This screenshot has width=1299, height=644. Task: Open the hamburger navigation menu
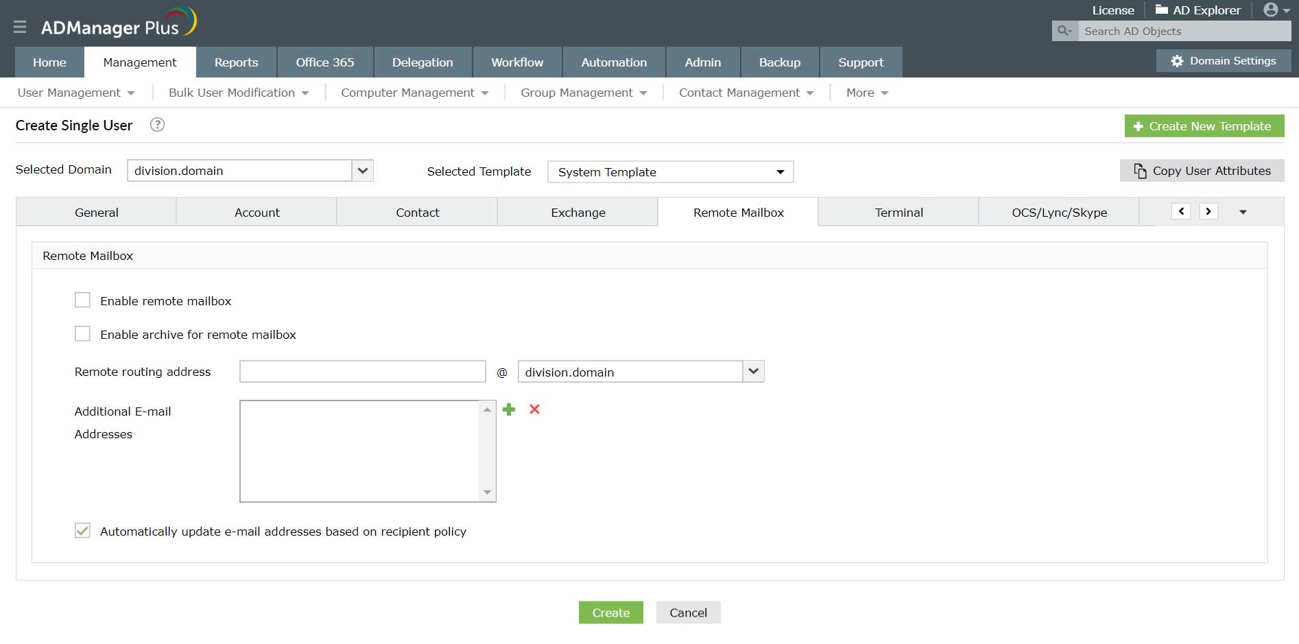(x=20, y=27)
